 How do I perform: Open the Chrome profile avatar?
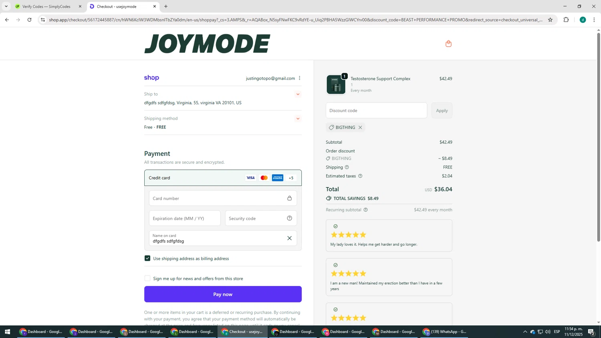click(583, 20)
